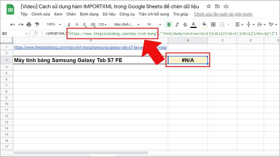Select the paint format roller
This screenshot has width=280, height=157.
tap(37, 25)
